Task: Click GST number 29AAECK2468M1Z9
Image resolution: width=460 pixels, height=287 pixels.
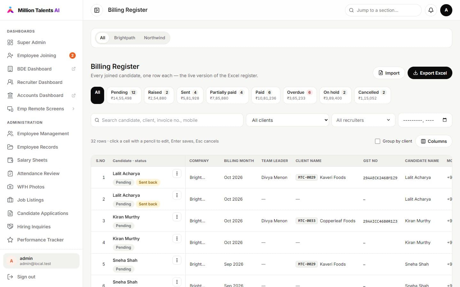Action: (x=380, y=178)
